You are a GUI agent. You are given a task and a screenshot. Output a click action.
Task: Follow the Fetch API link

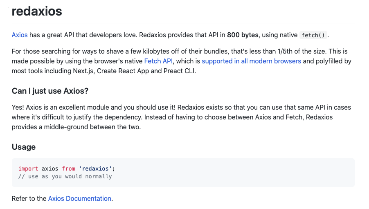[x=159, y=61]
